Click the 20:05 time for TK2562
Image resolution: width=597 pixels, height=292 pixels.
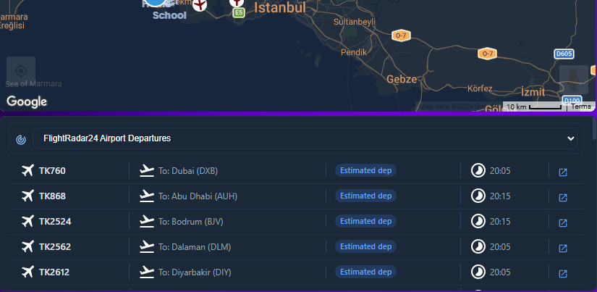500,247
